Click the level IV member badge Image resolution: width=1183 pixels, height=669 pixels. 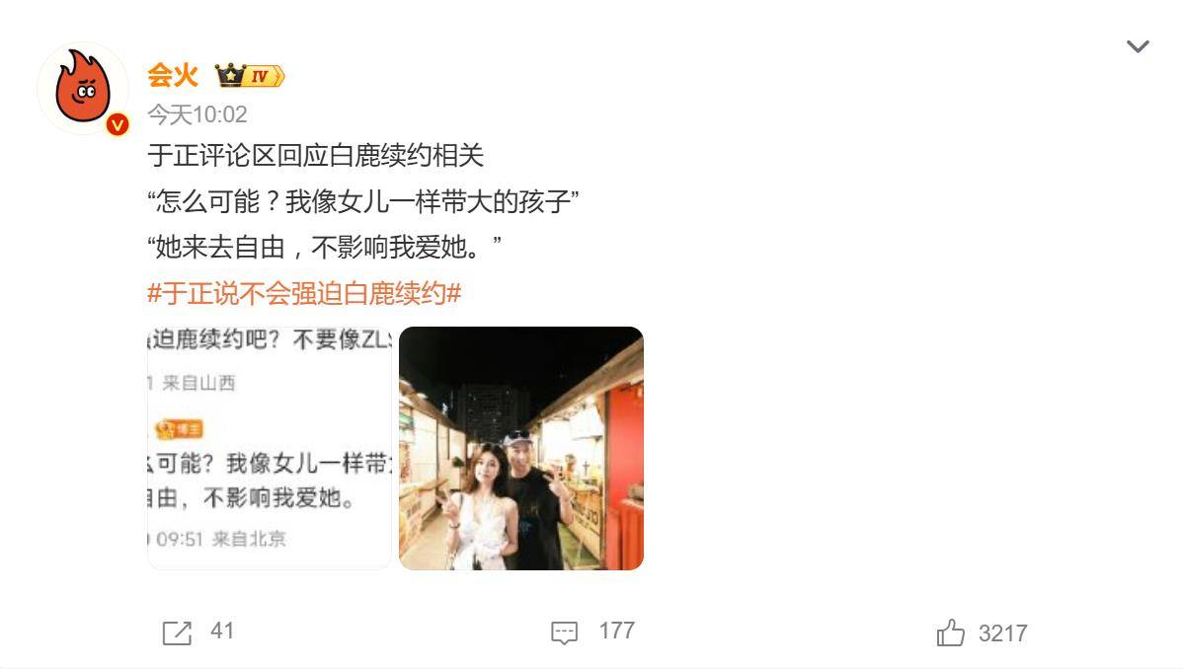[x=264, y=76]
